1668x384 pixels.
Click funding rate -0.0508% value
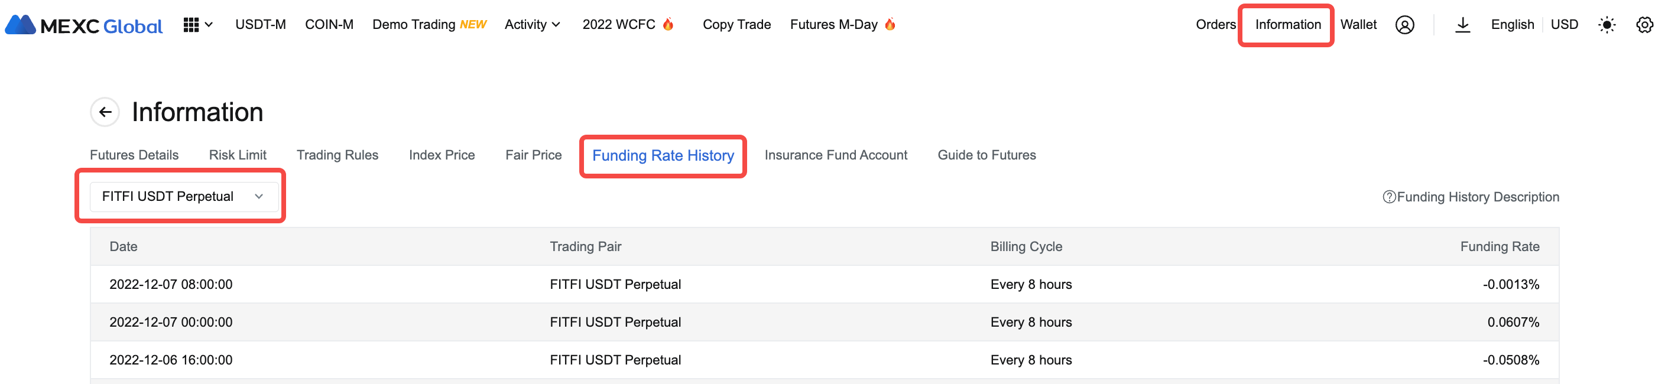coord(1511,360)
